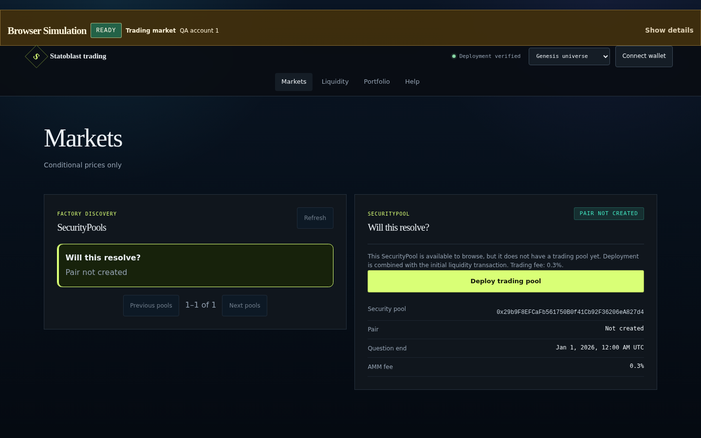Switch to the Markets tab
Viewport: 701px width, 438px height.
point(294,82)
